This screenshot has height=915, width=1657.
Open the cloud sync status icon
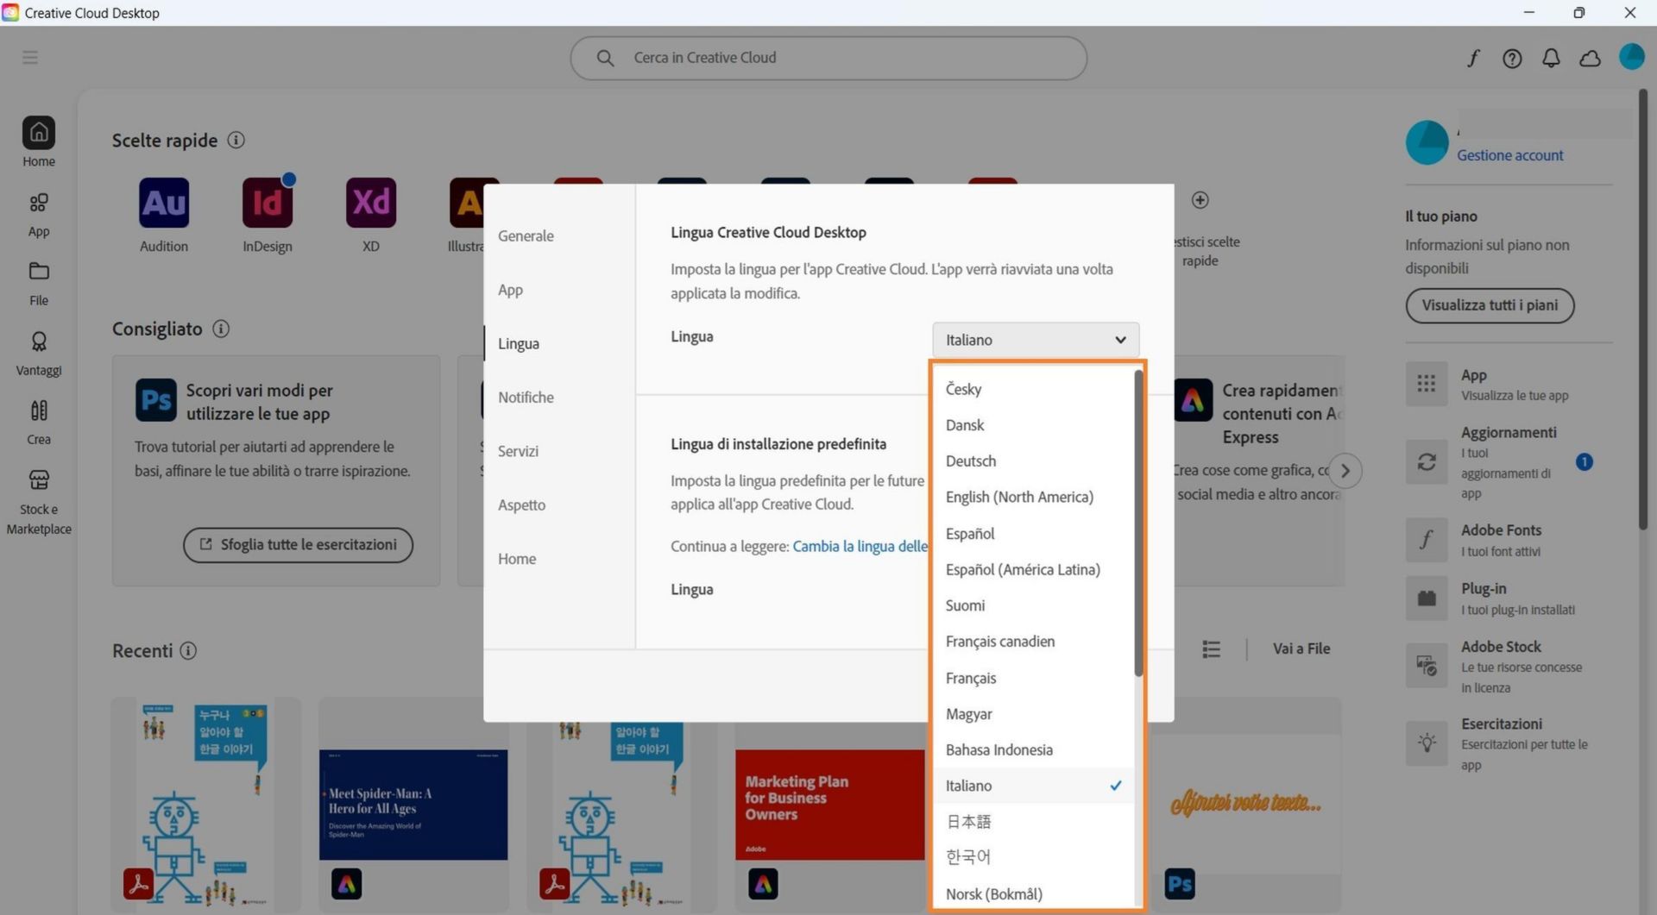tap(1590, 58)
